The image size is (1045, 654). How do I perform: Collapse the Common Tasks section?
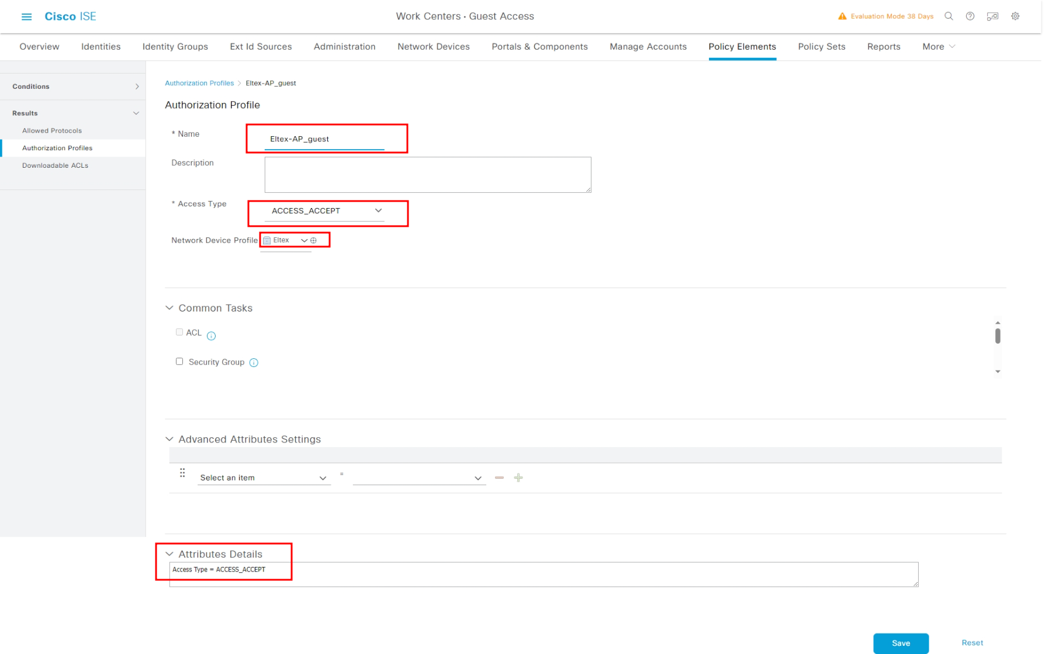169,308
